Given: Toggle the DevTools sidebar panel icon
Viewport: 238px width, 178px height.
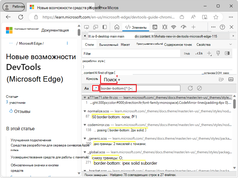Looking at the screenshot, I should coord(105,27).
